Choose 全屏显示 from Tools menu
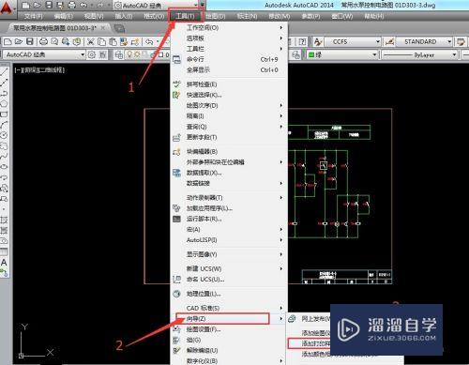Image resolution: width=469 pixels, height=365 pixels. pos(229,69)
